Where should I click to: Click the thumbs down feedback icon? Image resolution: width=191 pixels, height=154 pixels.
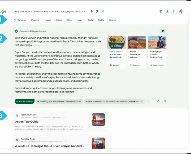click(165, 101)
